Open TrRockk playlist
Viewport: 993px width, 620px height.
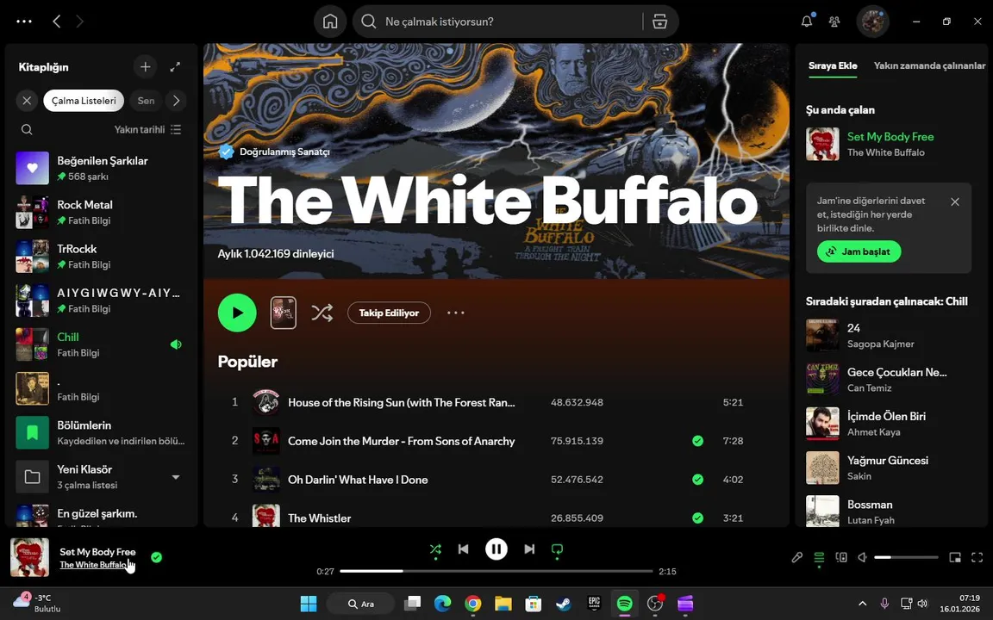(x=102, y=257)
